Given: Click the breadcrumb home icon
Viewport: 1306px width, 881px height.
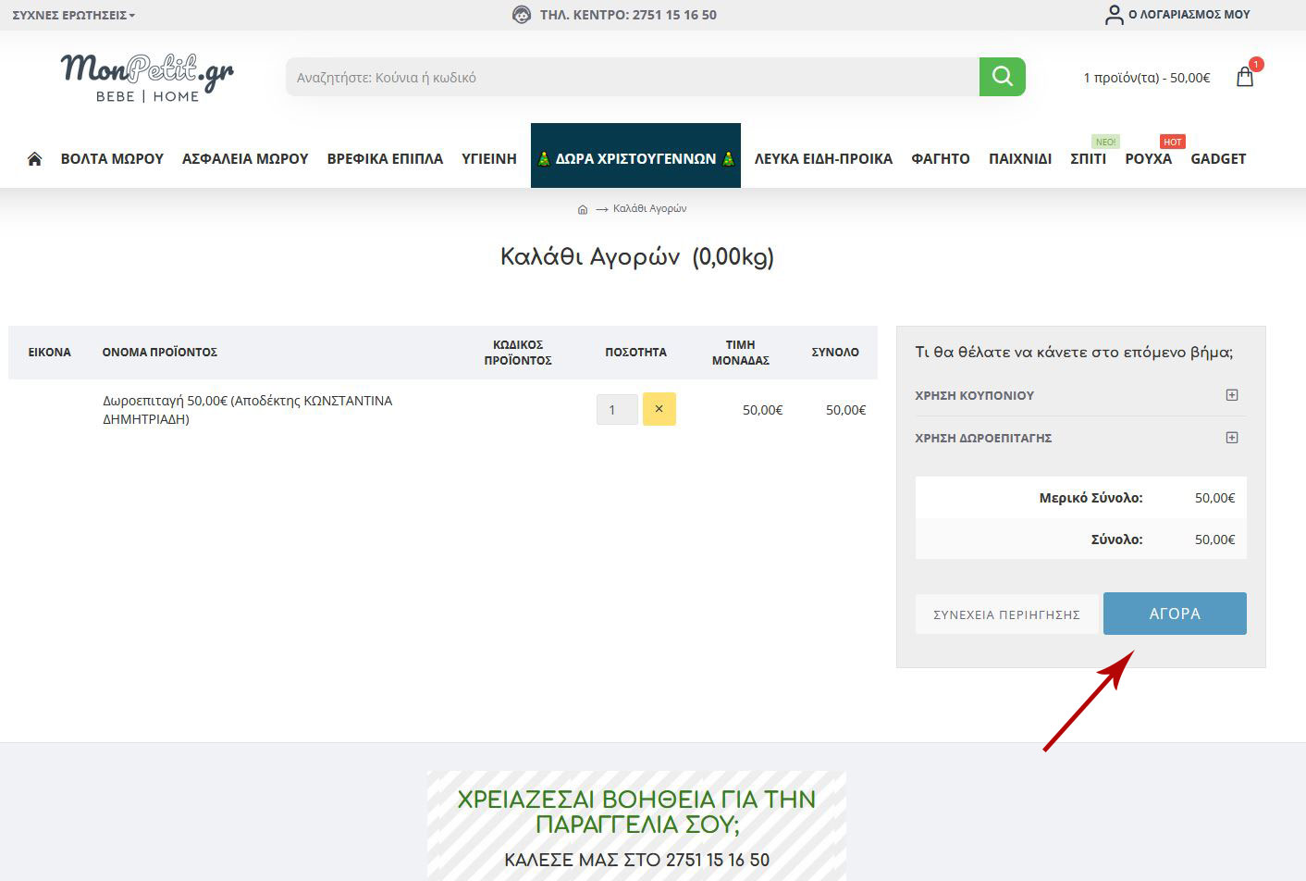Looking at the screenshot, I should pyautogui.click(x=582, y=209).
